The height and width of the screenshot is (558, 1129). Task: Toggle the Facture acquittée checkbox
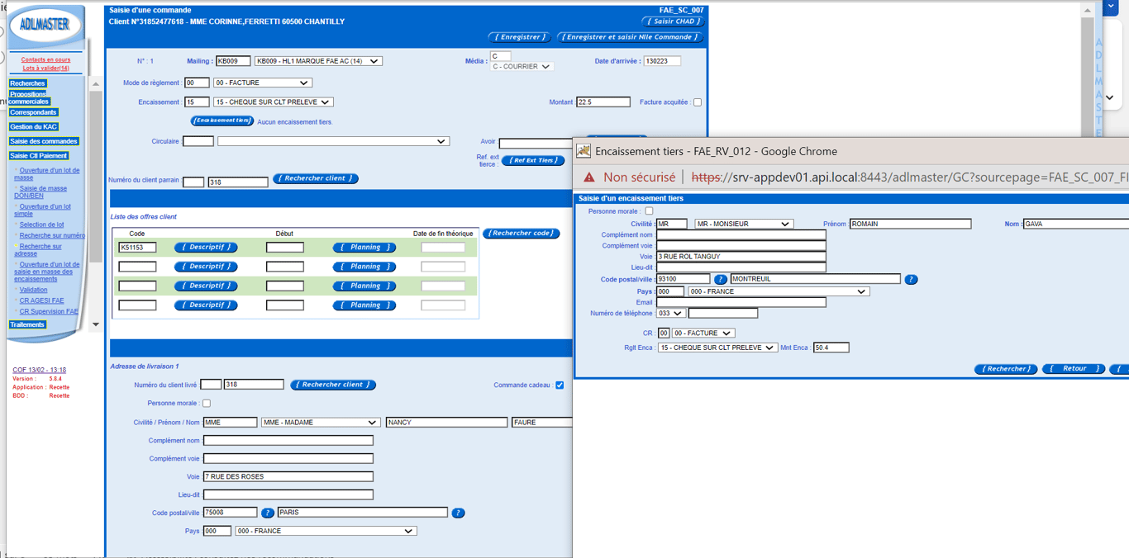[697, 102]
